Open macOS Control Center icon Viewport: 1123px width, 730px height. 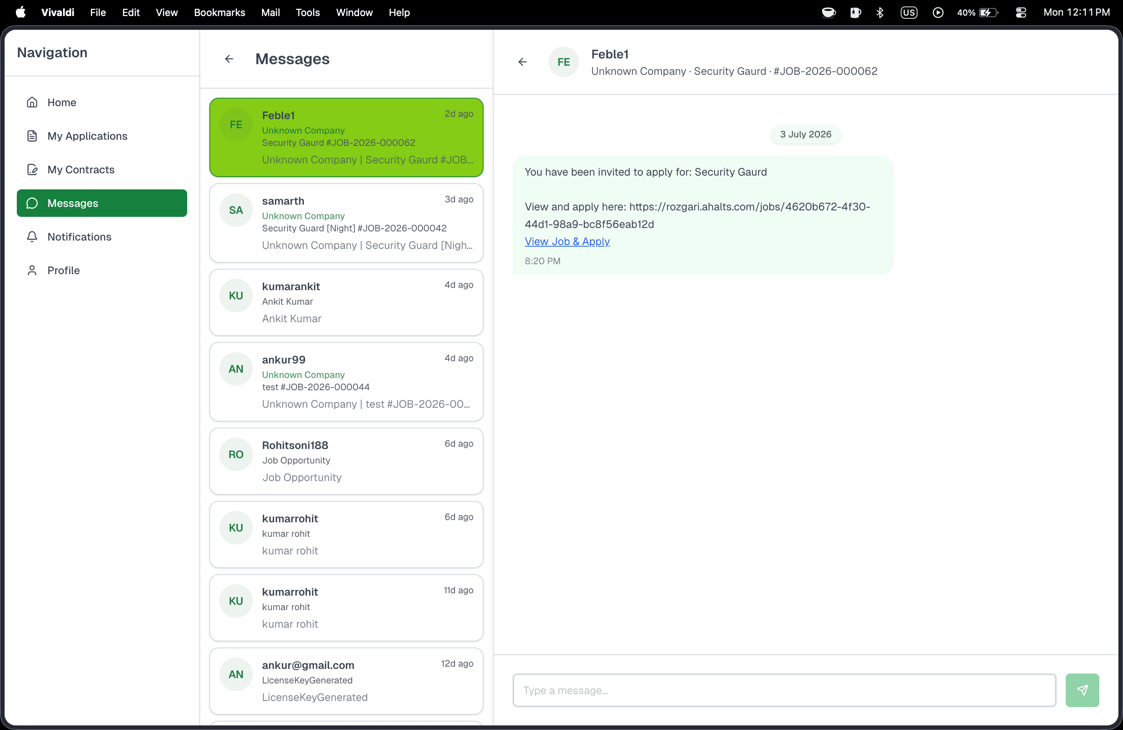(x=1021, y=13)
